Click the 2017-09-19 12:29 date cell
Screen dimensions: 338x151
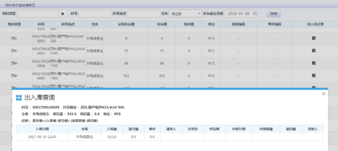click(42, 137)
